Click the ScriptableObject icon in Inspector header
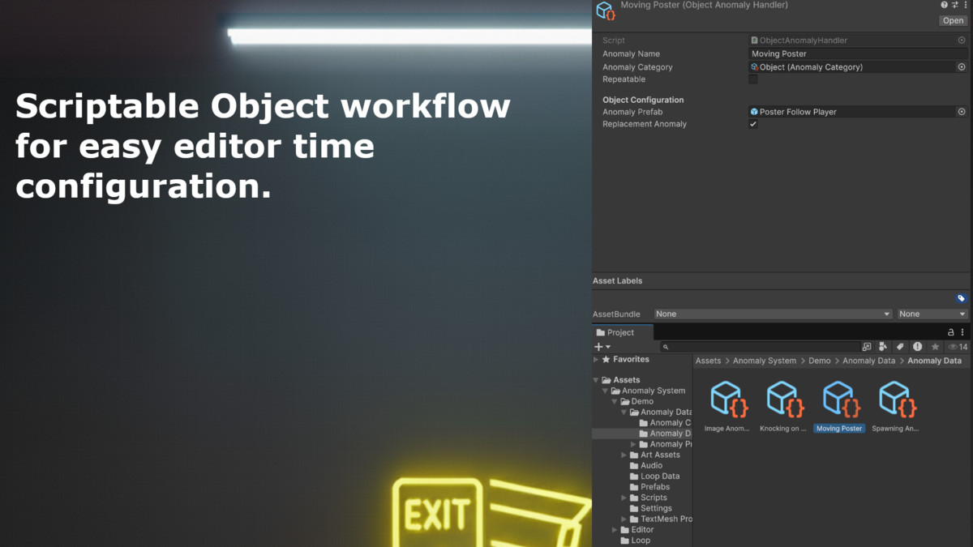This screenshot has width=973, height=547. (x=606, y=11)
